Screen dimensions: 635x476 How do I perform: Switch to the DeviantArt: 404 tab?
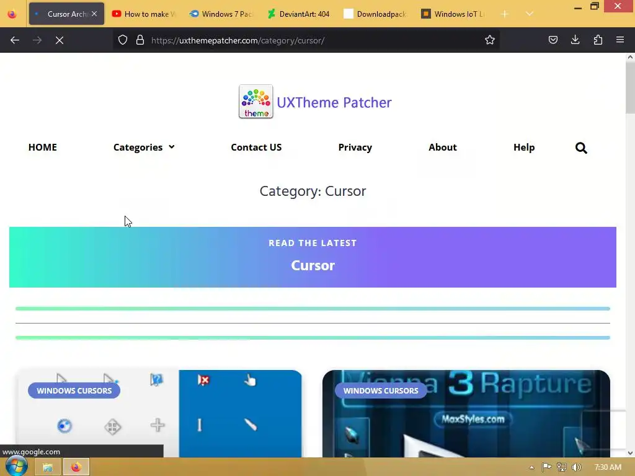click(298, 14)
